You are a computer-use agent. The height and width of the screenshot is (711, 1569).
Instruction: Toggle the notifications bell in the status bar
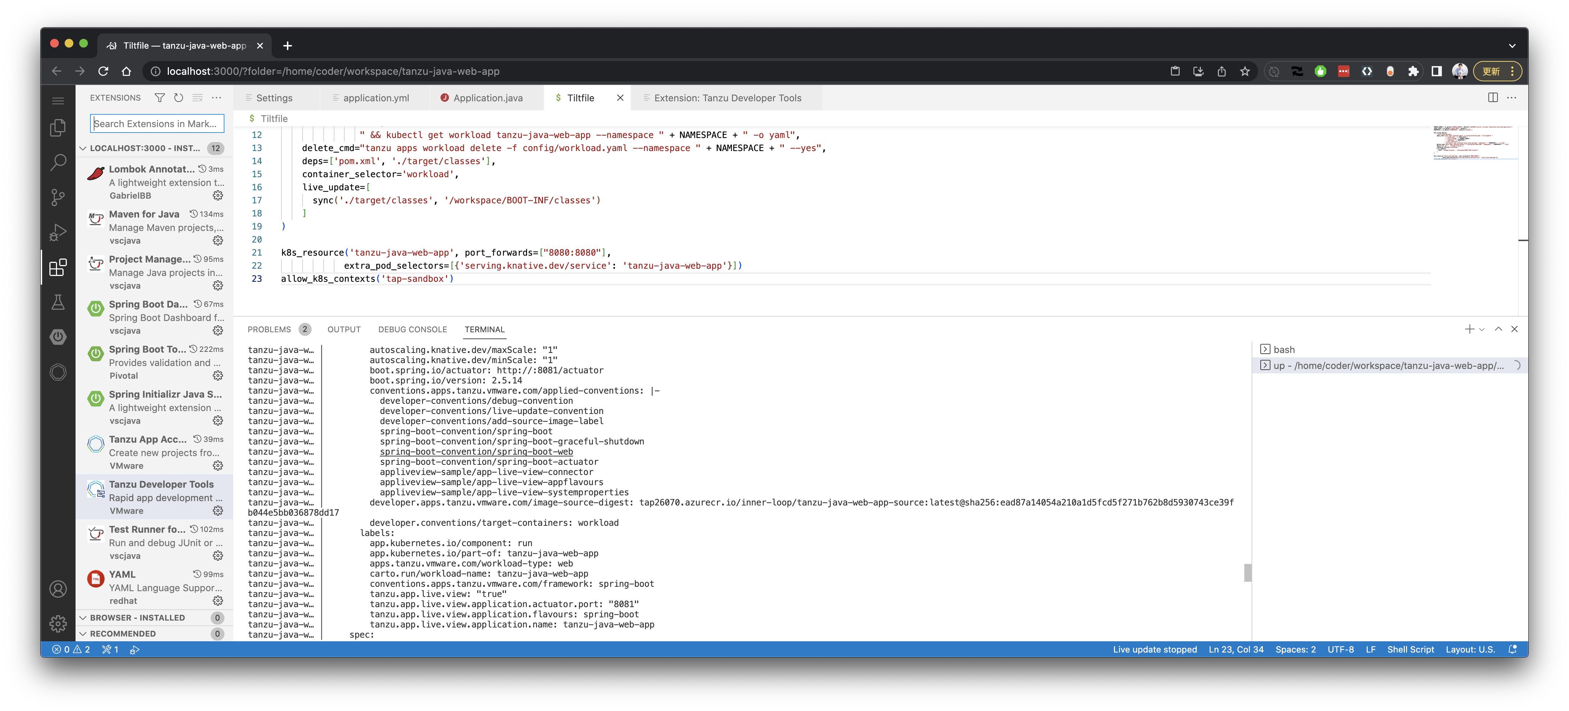1512,650
